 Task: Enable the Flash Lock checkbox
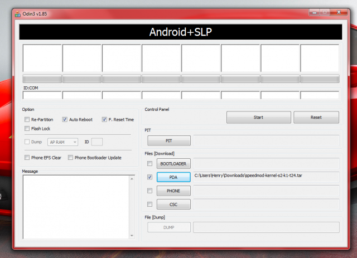pos(27,129)
